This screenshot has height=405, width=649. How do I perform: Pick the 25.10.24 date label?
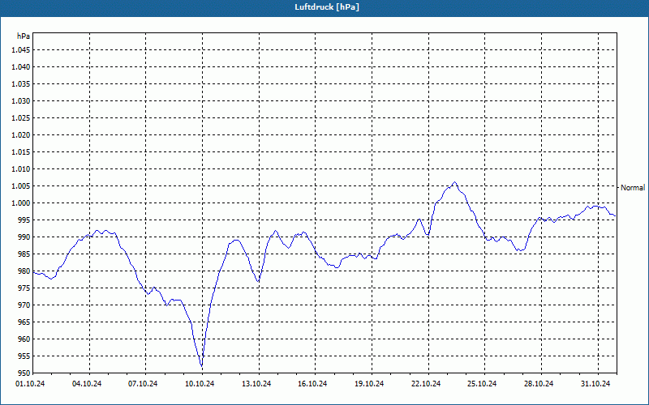pyautogui.click(x=482, y=384)
